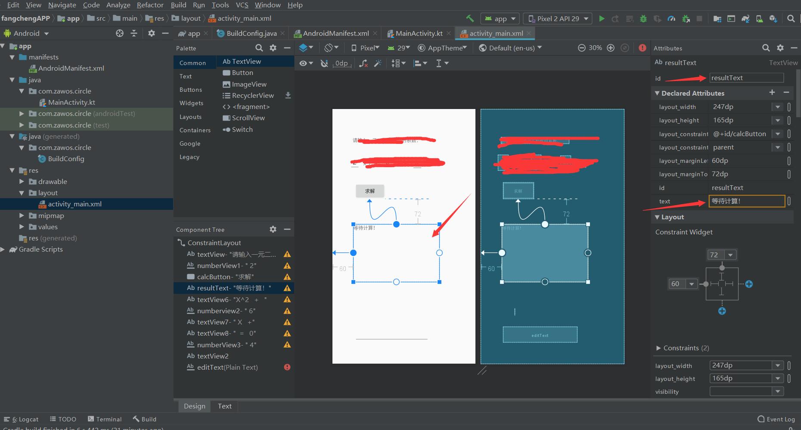Open the Pixel 2 API 29 device dropdown
Image resolution: width=801 pixels, height=430 pixels.
click(558, 19)
